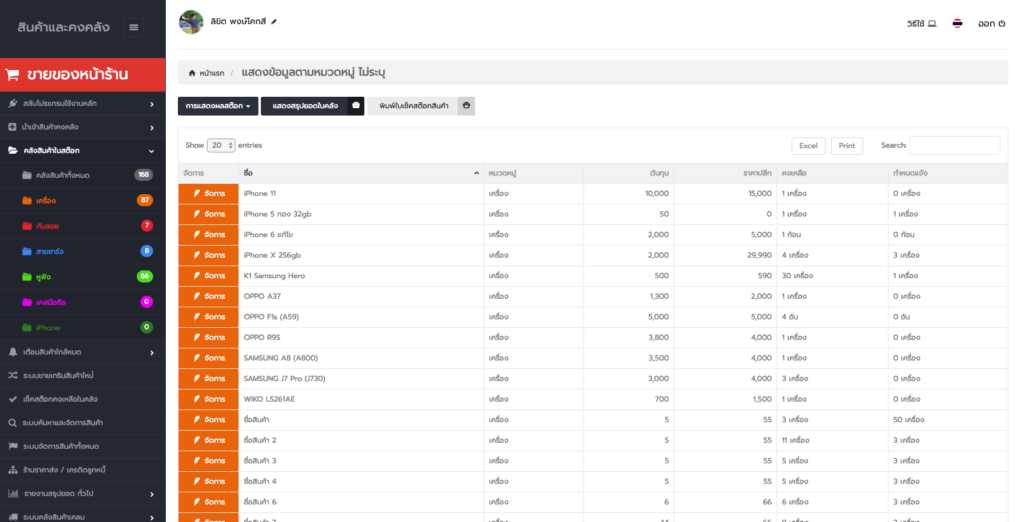Screen dimensions: 1015x522
Task: Open the การแสดงผลสต๊อก dropdown
Action: [x=218, y=106]
